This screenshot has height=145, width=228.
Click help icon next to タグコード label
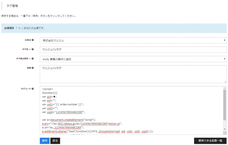(x=33, y=89)
